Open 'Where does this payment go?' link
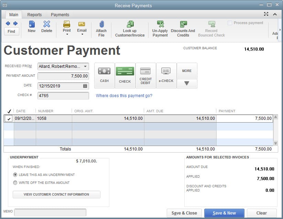The width and height of the screenshot is (283, 219). coord(124,96)
